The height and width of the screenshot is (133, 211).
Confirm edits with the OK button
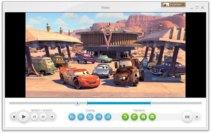[x=187, y=117]
